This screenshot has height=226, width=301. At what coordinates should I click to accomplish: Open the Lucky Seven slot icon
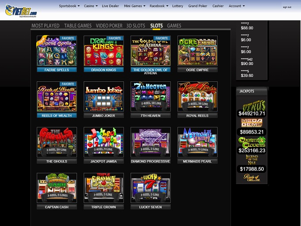pyautogui.click(x=150, y=188)
